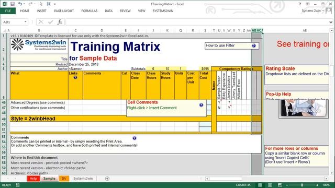The height and width of the screenshot is (188, 335).
Task: Open the Training Videos thumbnail
Action: point(304,109)
